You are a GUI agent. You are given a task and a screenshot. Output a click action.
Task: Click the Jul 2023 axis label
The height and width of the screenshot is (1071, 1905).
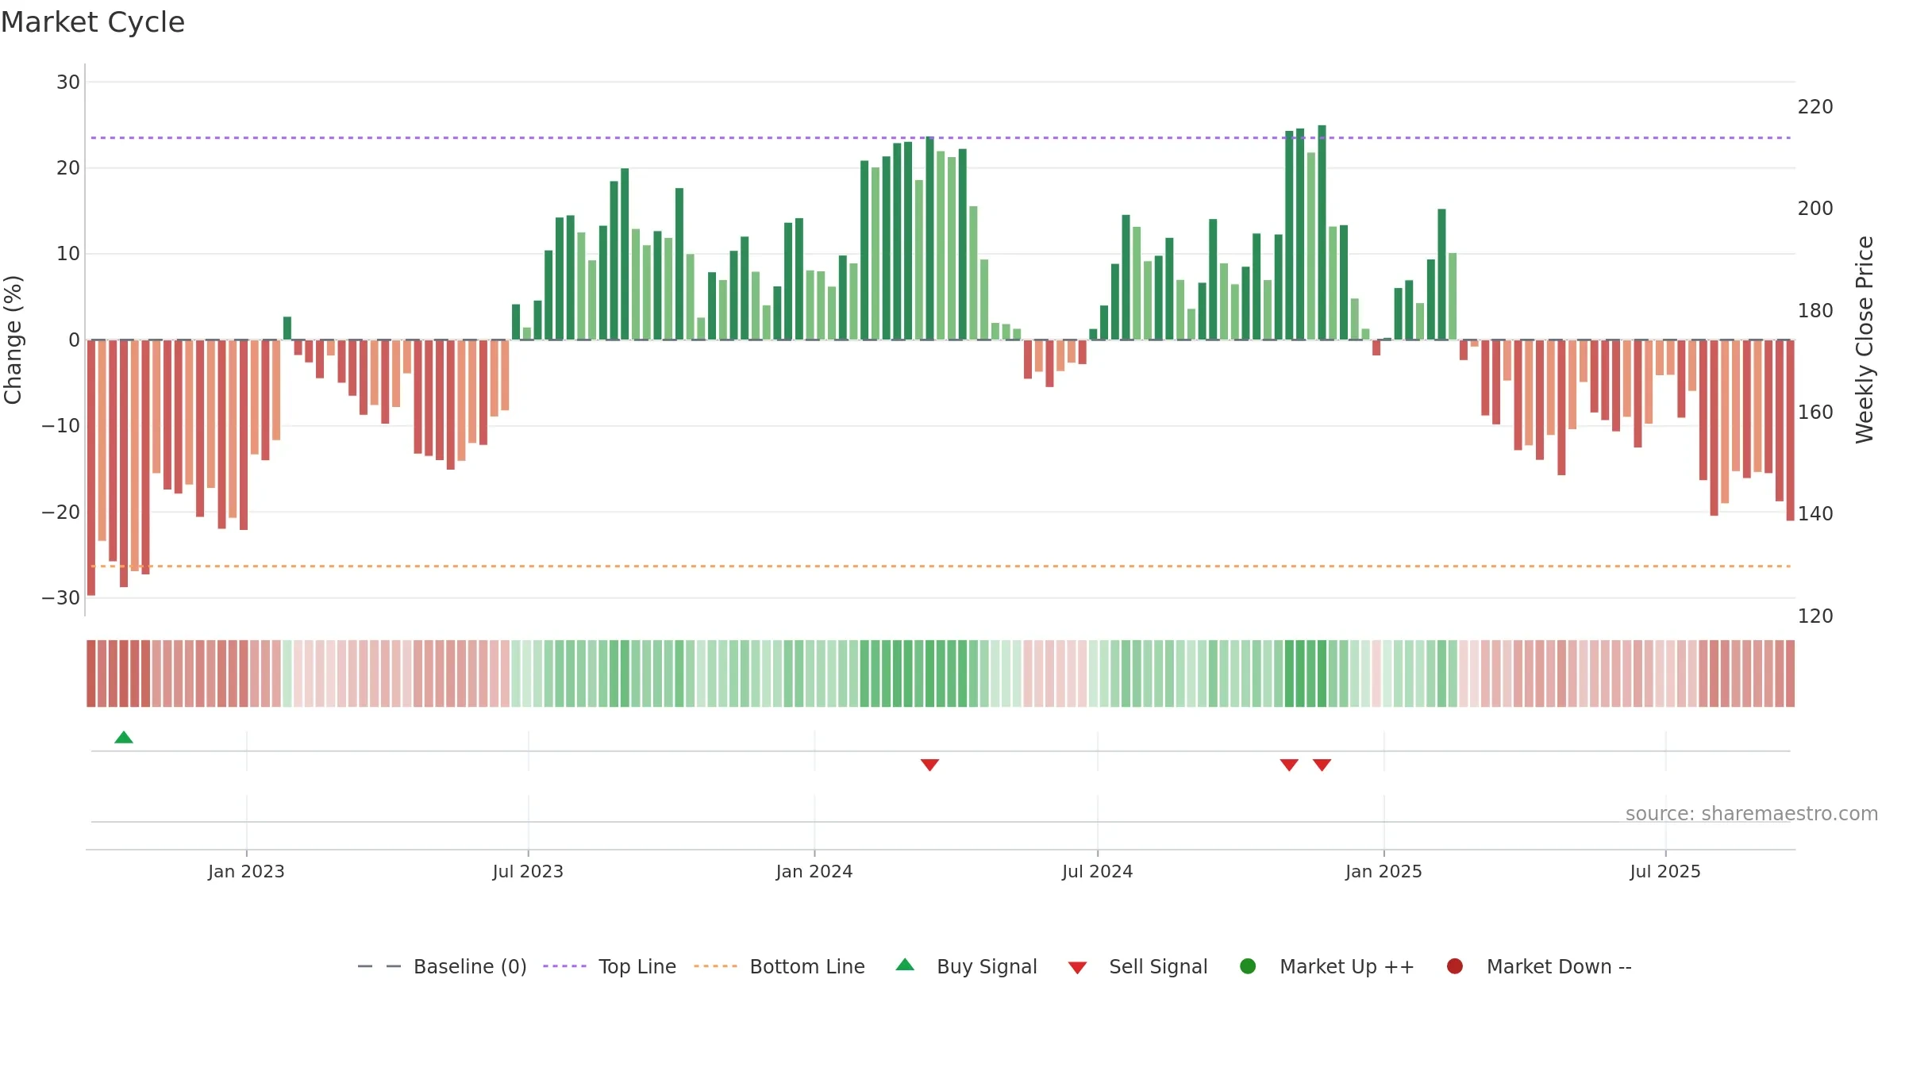coord(528,871)
